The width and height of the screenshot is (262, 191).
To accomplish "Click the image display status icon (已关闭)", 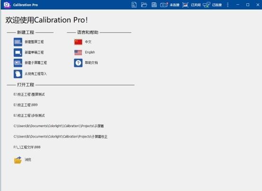I will [x=185, y=5].
